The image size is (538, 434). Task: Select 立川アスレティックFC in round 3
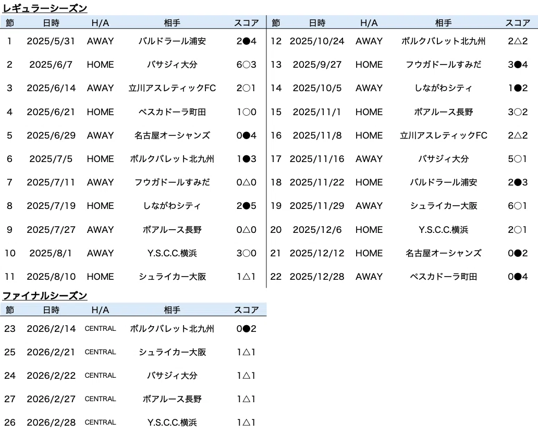(x=172, y=88)
